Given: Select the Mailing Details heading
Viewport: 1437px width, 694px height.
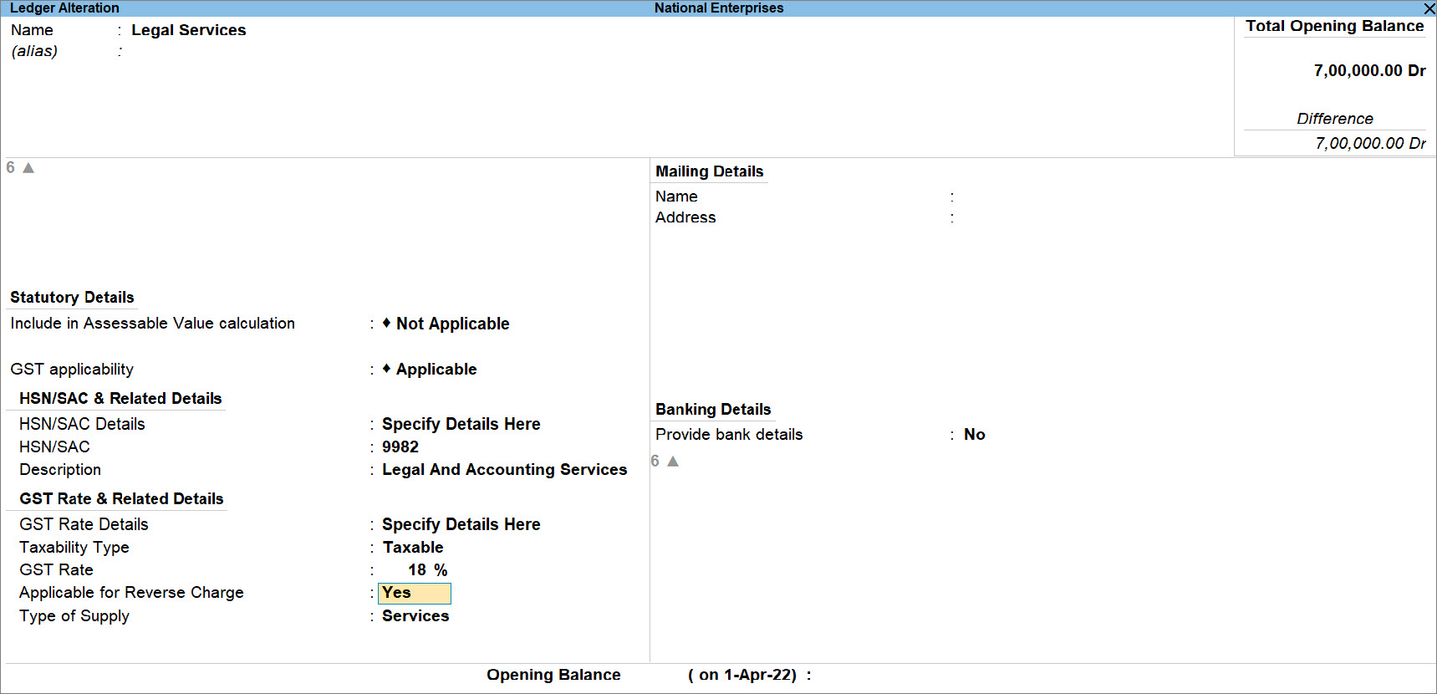Looking at the screenshot, I should click(x=710, y=171).
